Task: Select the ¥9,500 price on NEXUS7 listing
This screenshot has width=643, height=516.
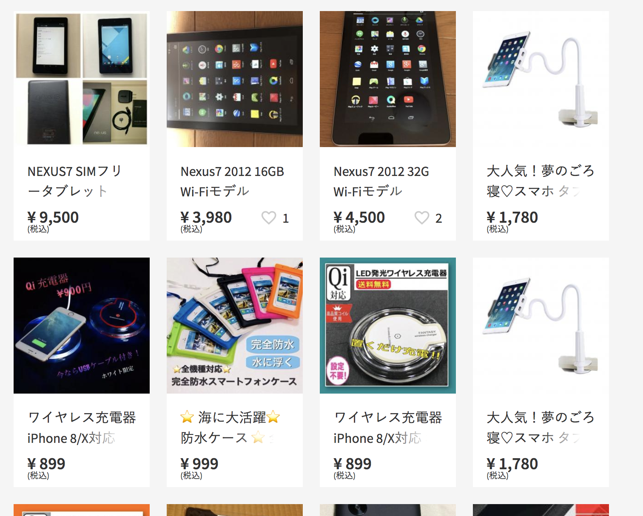Action: click(x=53, y=217)
